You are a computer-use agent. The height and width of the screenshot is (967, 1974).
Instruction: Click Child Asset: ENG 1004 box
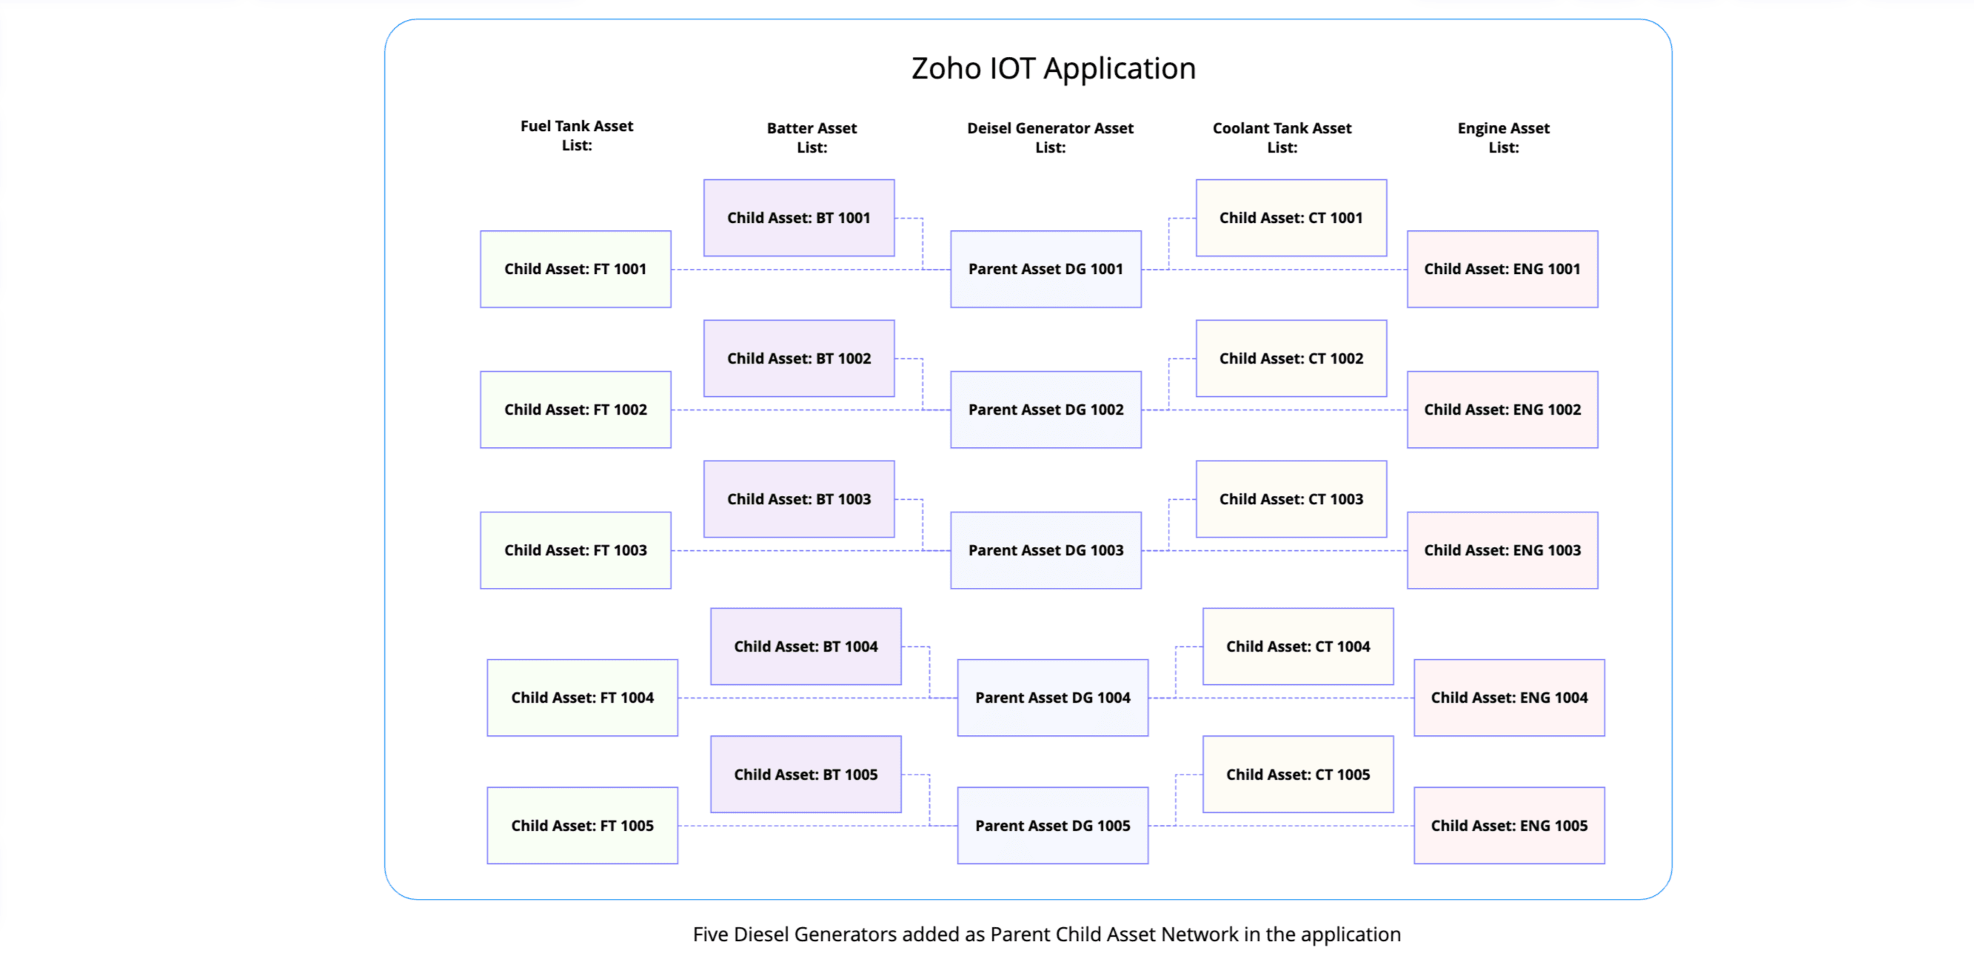click(x=1508, y=697)
